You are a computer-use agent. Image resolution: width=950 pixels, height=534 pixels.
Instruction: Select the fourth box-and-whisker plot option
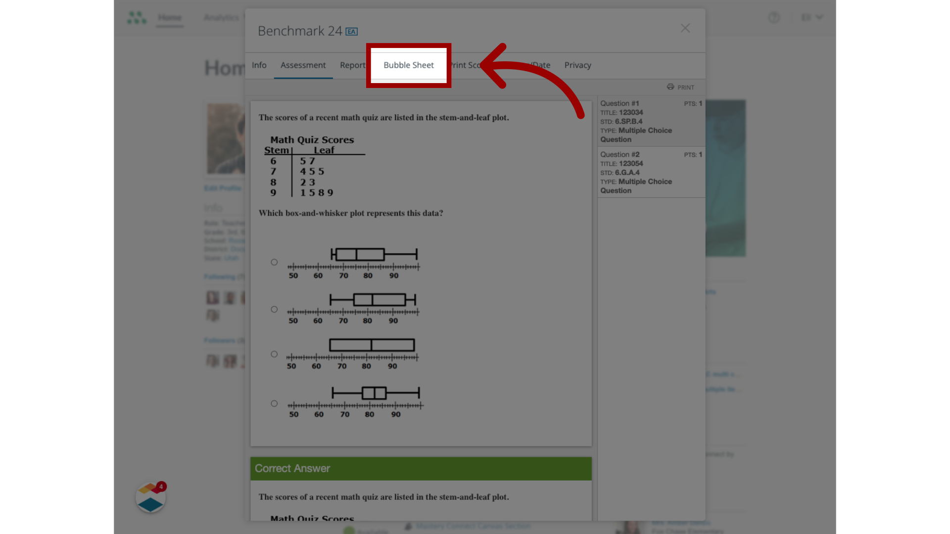pos(274,403)
